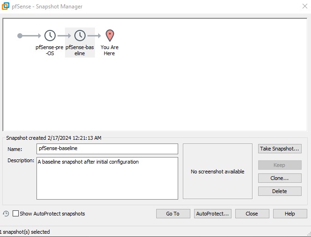Screen dimensions: 311x237
Task: Click the 1 snapshot(s) selected status text
Action: (x=25, y=232)
